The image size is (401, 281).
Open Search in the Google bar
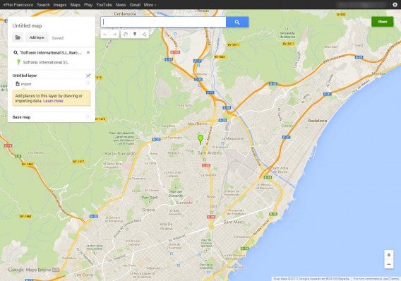coord(43,5)
